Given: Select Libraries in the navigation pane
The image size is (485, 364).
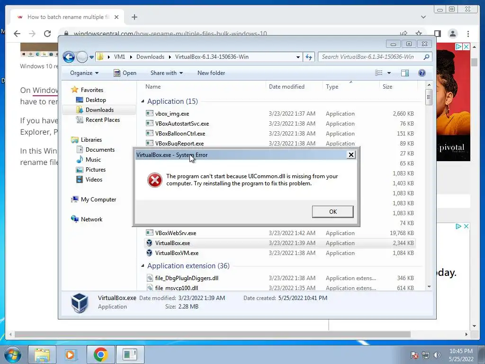Looking at the screenshot, I should [91, 140].
